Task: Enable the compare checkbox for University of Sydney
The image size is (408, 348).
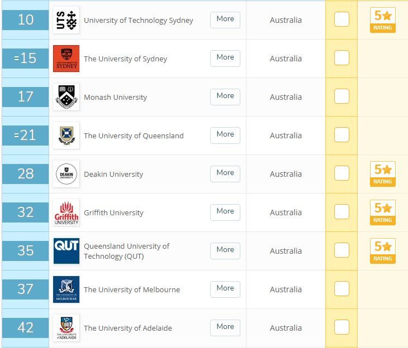Action: pyautogui.click(x=341, y=57)
